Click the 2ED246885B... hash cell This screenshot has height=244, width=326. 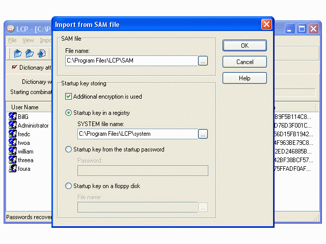click(x=293, y=151)
